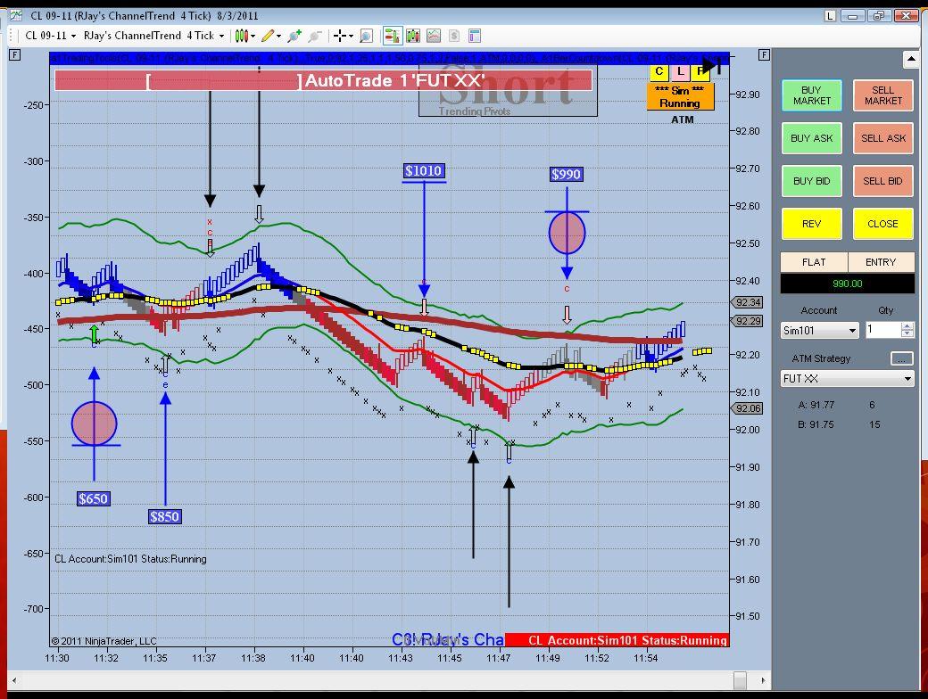928x699 pixels.
Task: Open the 4 Tick interval dropdown
Action: pyautogui.click(x=205, y=36)
